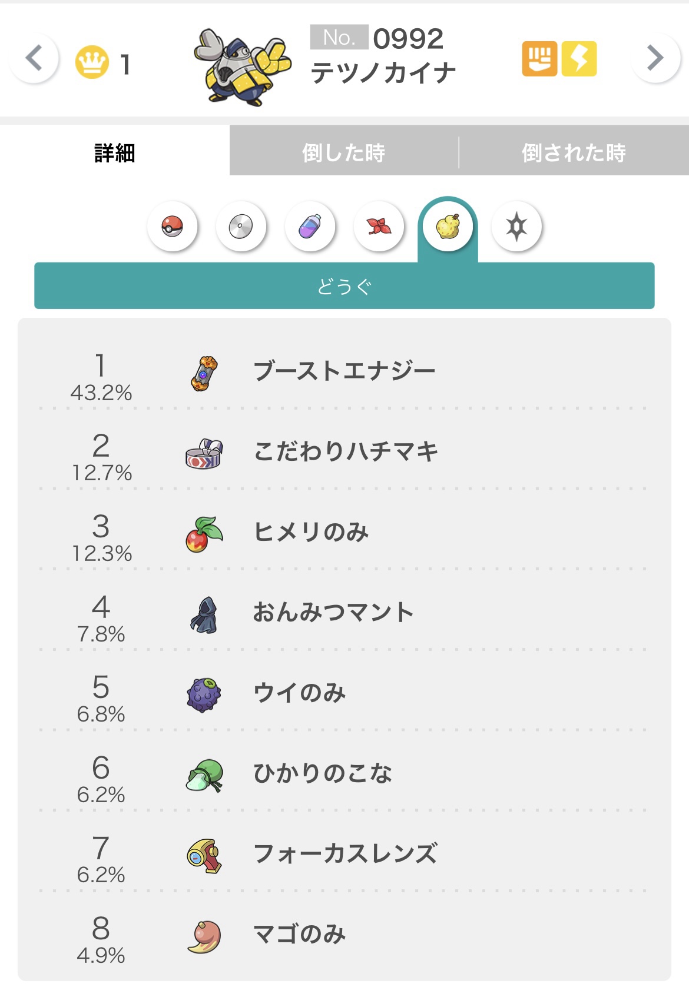The width and height of the screenshot is (689, 987).
Task: Select the Poké Ball category icon
Action: (x=172, y=227)
